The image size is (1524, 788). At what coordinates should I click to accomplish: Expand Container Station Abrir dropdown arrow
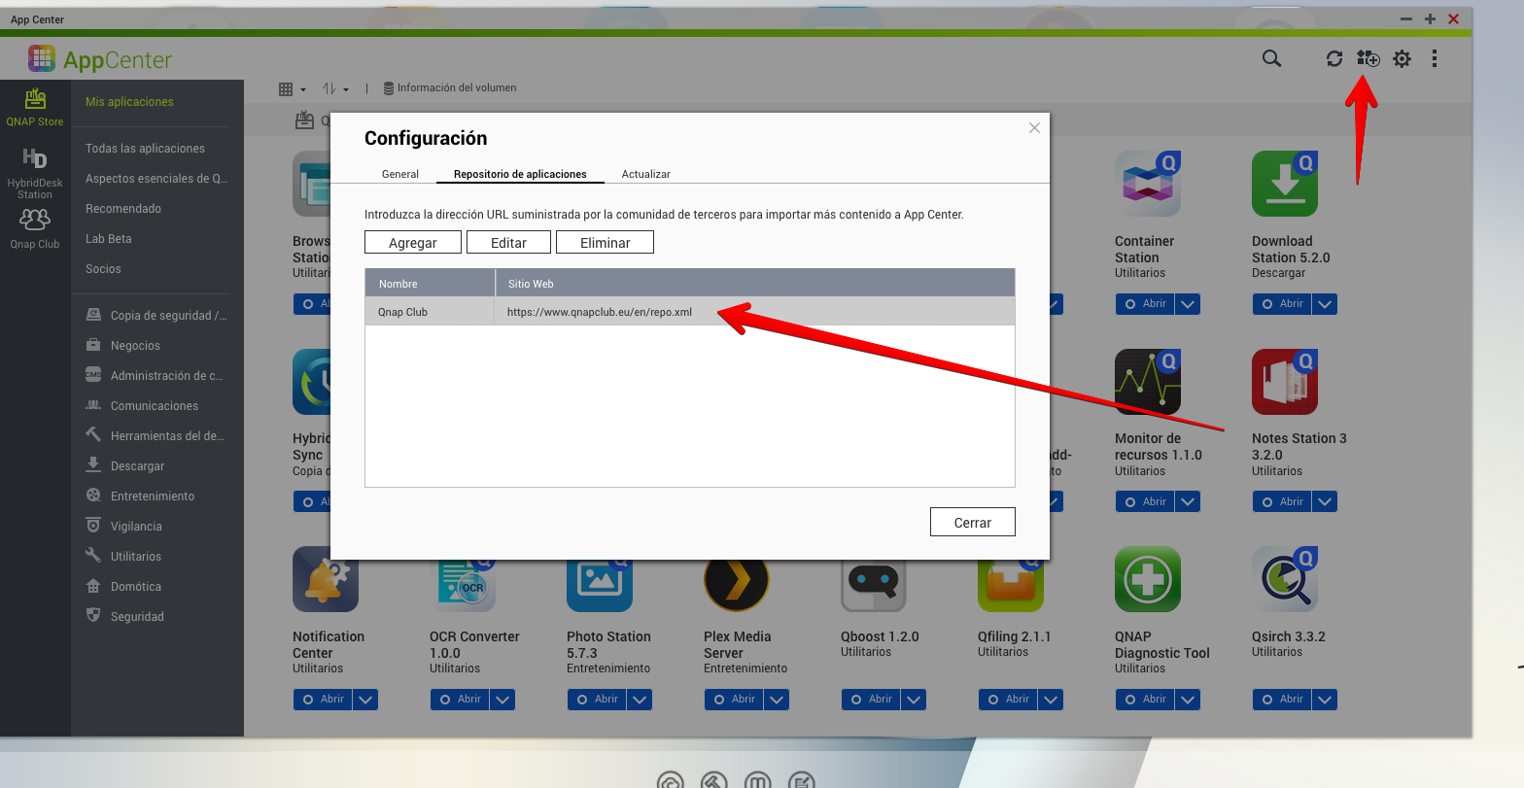click(x=1188, y=304)
